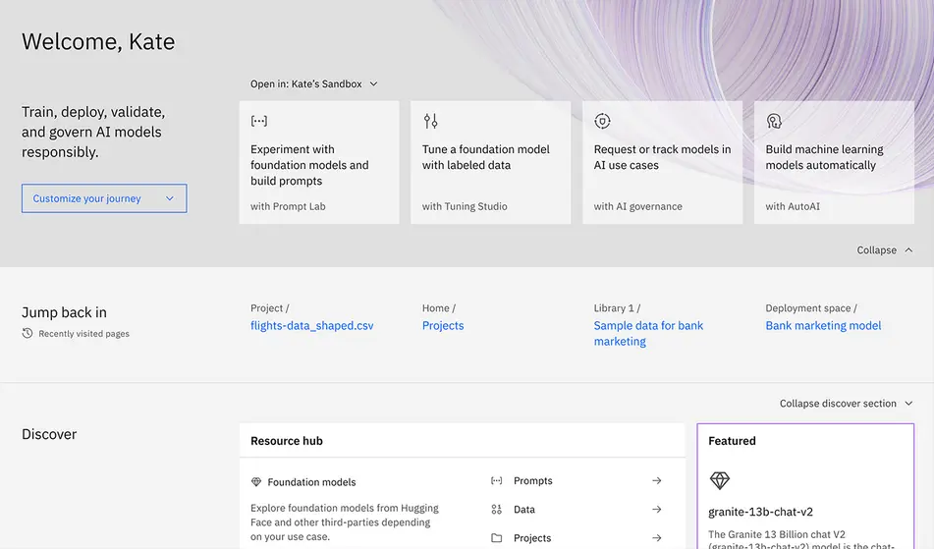The width and height of the screenshot is (934, 549).
Task: Open the Bank marketing model link
Action: (x=823, y=326)
